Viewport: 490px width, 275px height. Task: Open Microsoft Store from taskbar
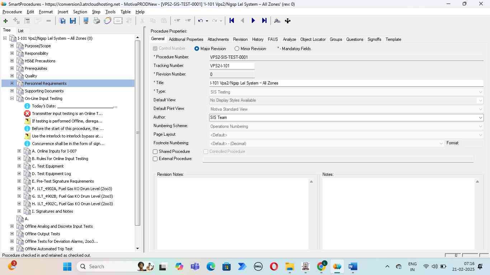point(226,266)
